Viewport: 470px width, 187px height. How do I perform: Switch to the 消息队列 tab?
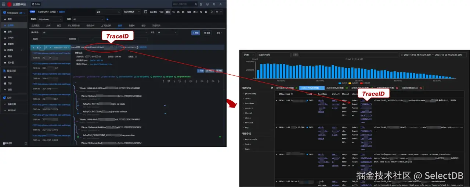tap(156, 26)
